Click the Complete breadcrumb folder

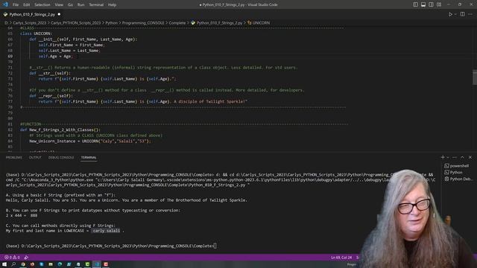177,23
